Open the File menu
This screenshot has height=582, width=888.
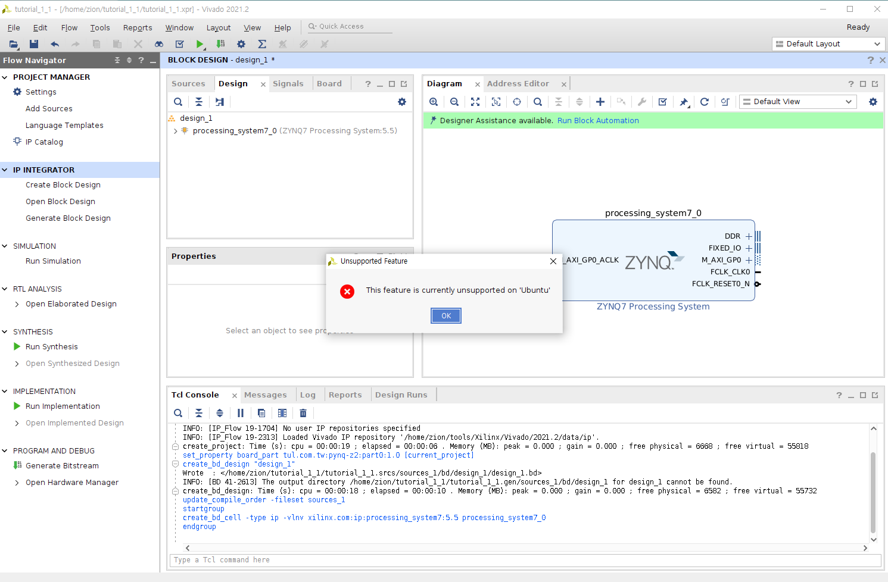(x=14, y=28)
